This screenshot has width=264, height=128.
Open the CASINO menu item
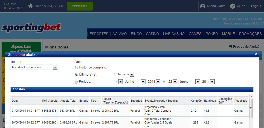click(152, 34)
